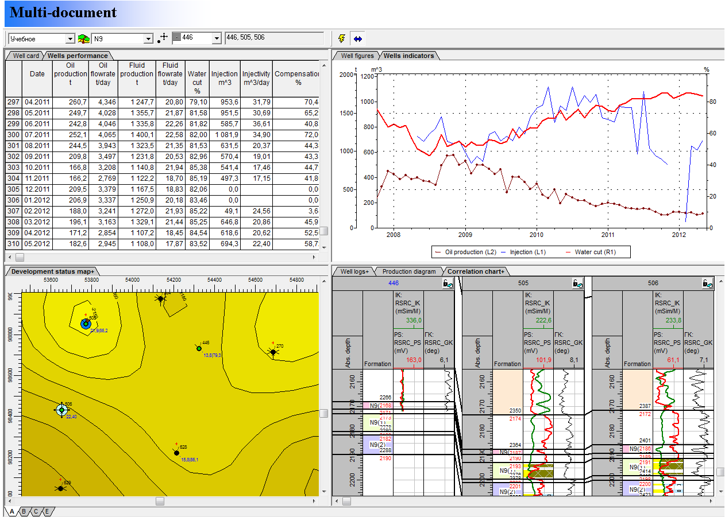
Task: Select the 04.2011 date cell
Action: point(37,102)
